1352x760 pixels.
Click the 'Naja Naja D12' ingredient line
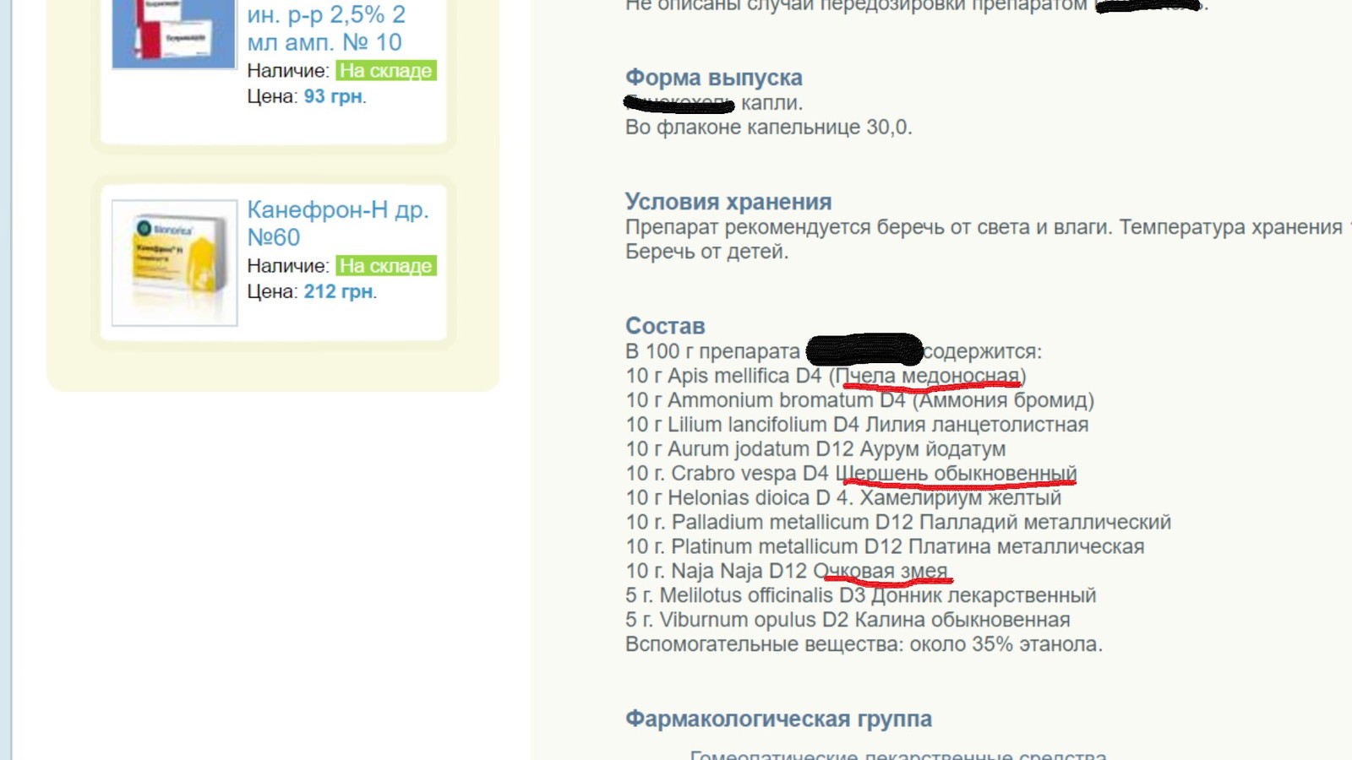pos(787,572)
